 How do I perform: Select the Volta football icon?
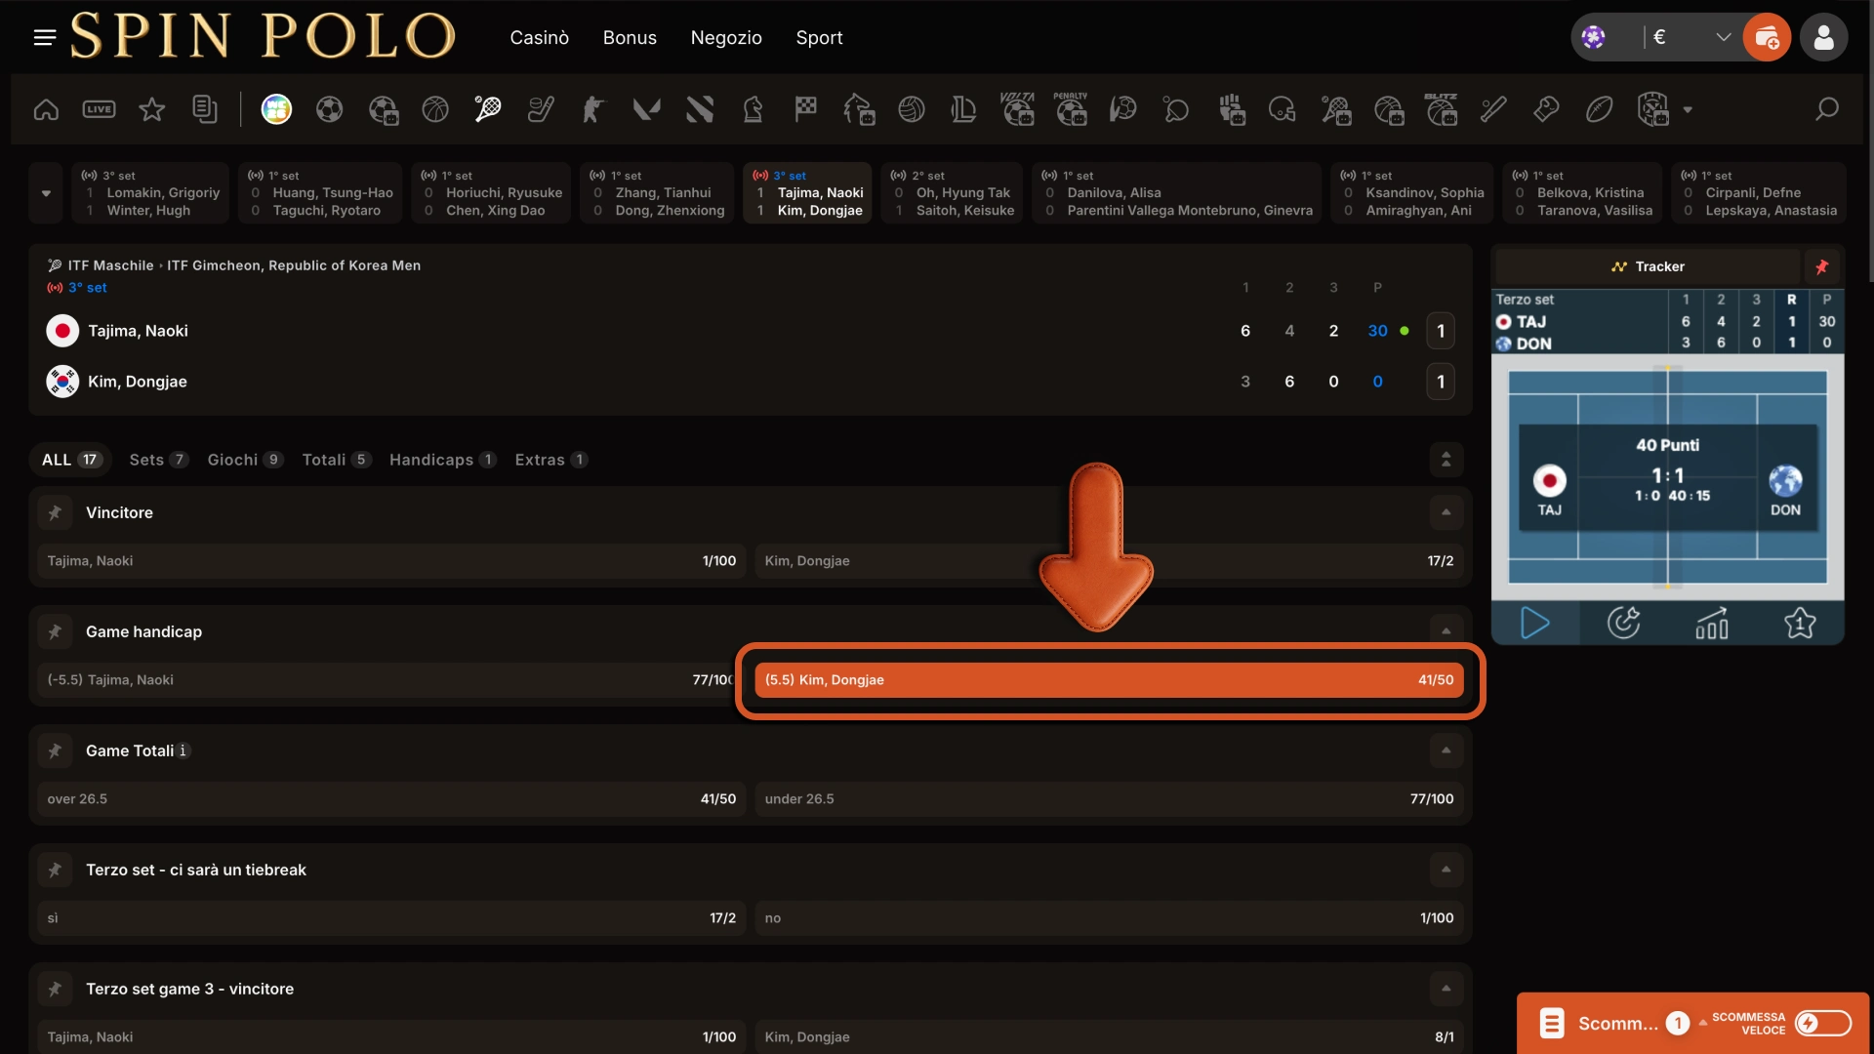click(x=1017, y=109)
